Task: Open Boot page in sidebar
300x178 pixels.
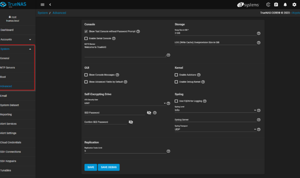Action: [17, 77]
